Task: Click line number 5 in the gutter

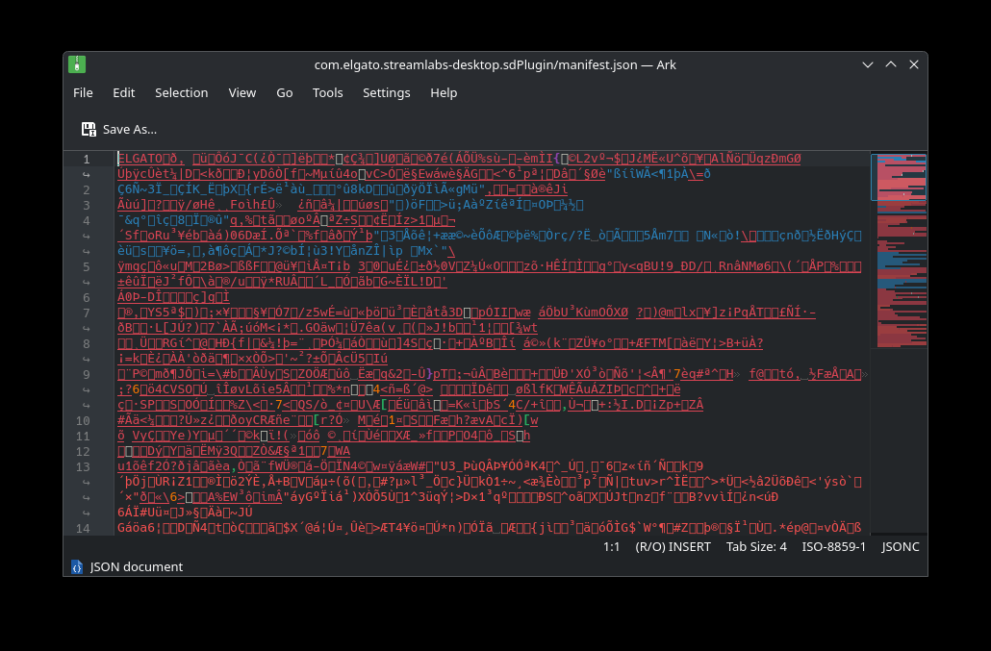Action: click(87, 267)
